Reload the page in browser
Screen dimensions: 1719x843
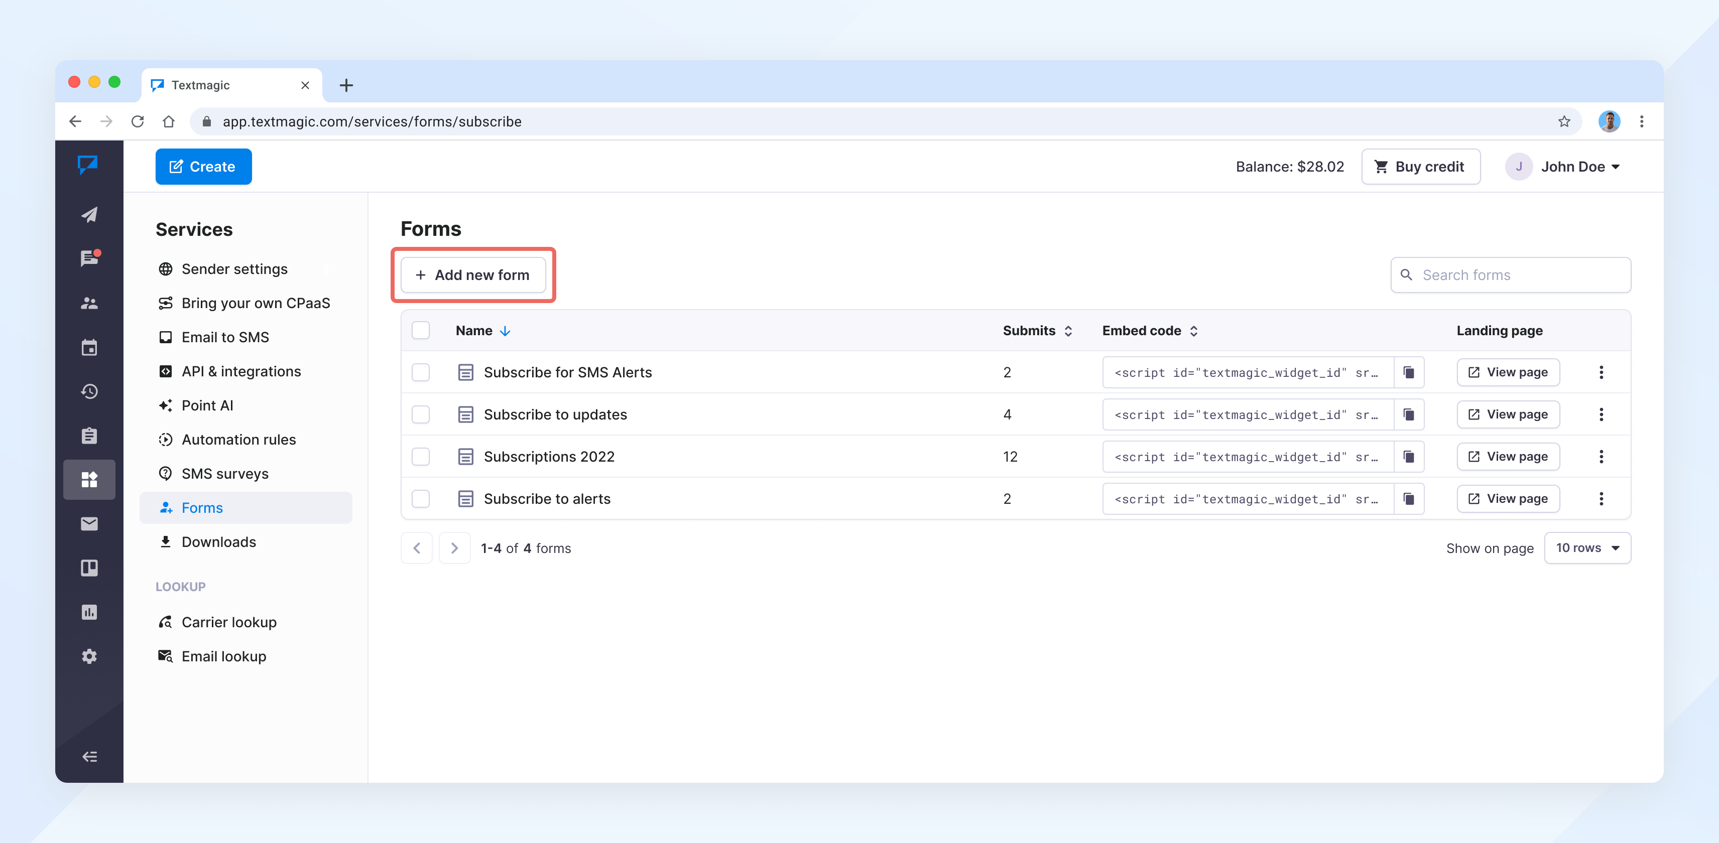click(x=138, y=121)
